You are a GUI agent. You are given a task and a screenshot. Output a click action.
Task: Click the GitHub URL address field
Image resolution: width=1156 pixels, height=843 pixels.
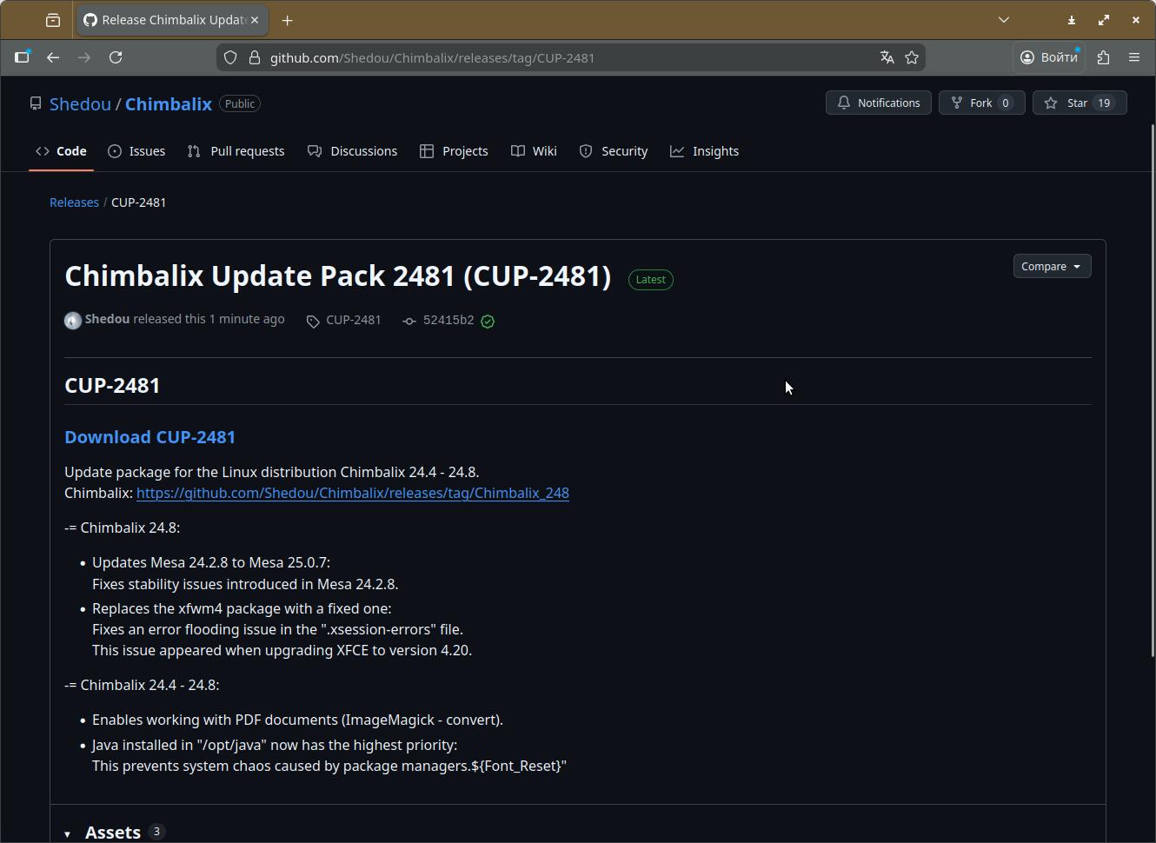tap(569, 57)
